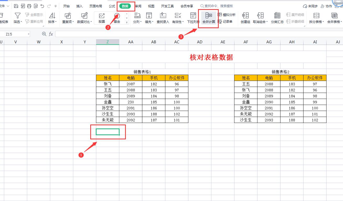Viewport: 343px width, 201px height.
Task: Click into the formula bar input
Action: [199, 34]
